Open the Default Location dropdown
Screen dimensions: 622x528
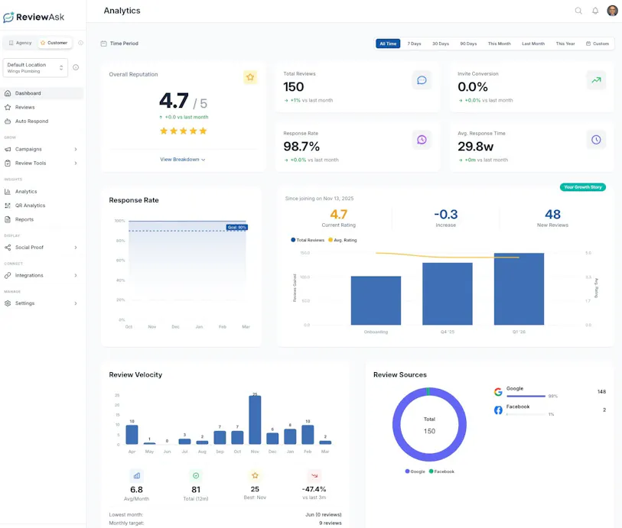coord(35,67)
